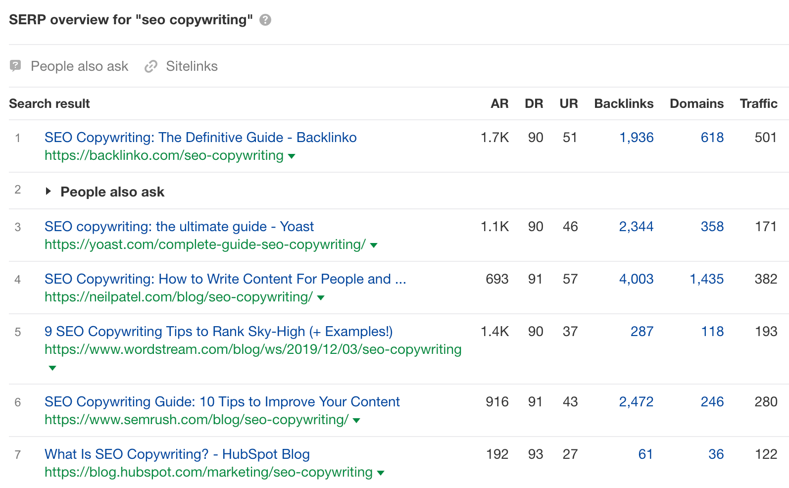Click backlinks count 1,936 for Backlinko
This screenshot has height=488, width=789.
point(637,137)
